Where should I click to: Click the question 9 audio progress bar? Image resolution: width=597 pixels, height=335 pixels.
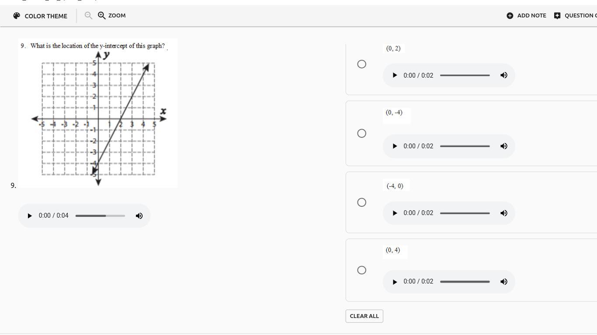(x=100, y=216)
